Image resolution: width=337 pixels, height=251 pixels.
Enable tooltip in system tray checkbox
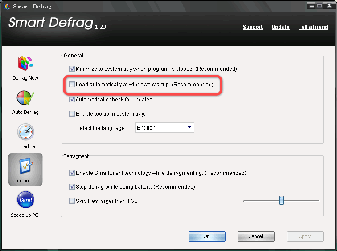72,113
